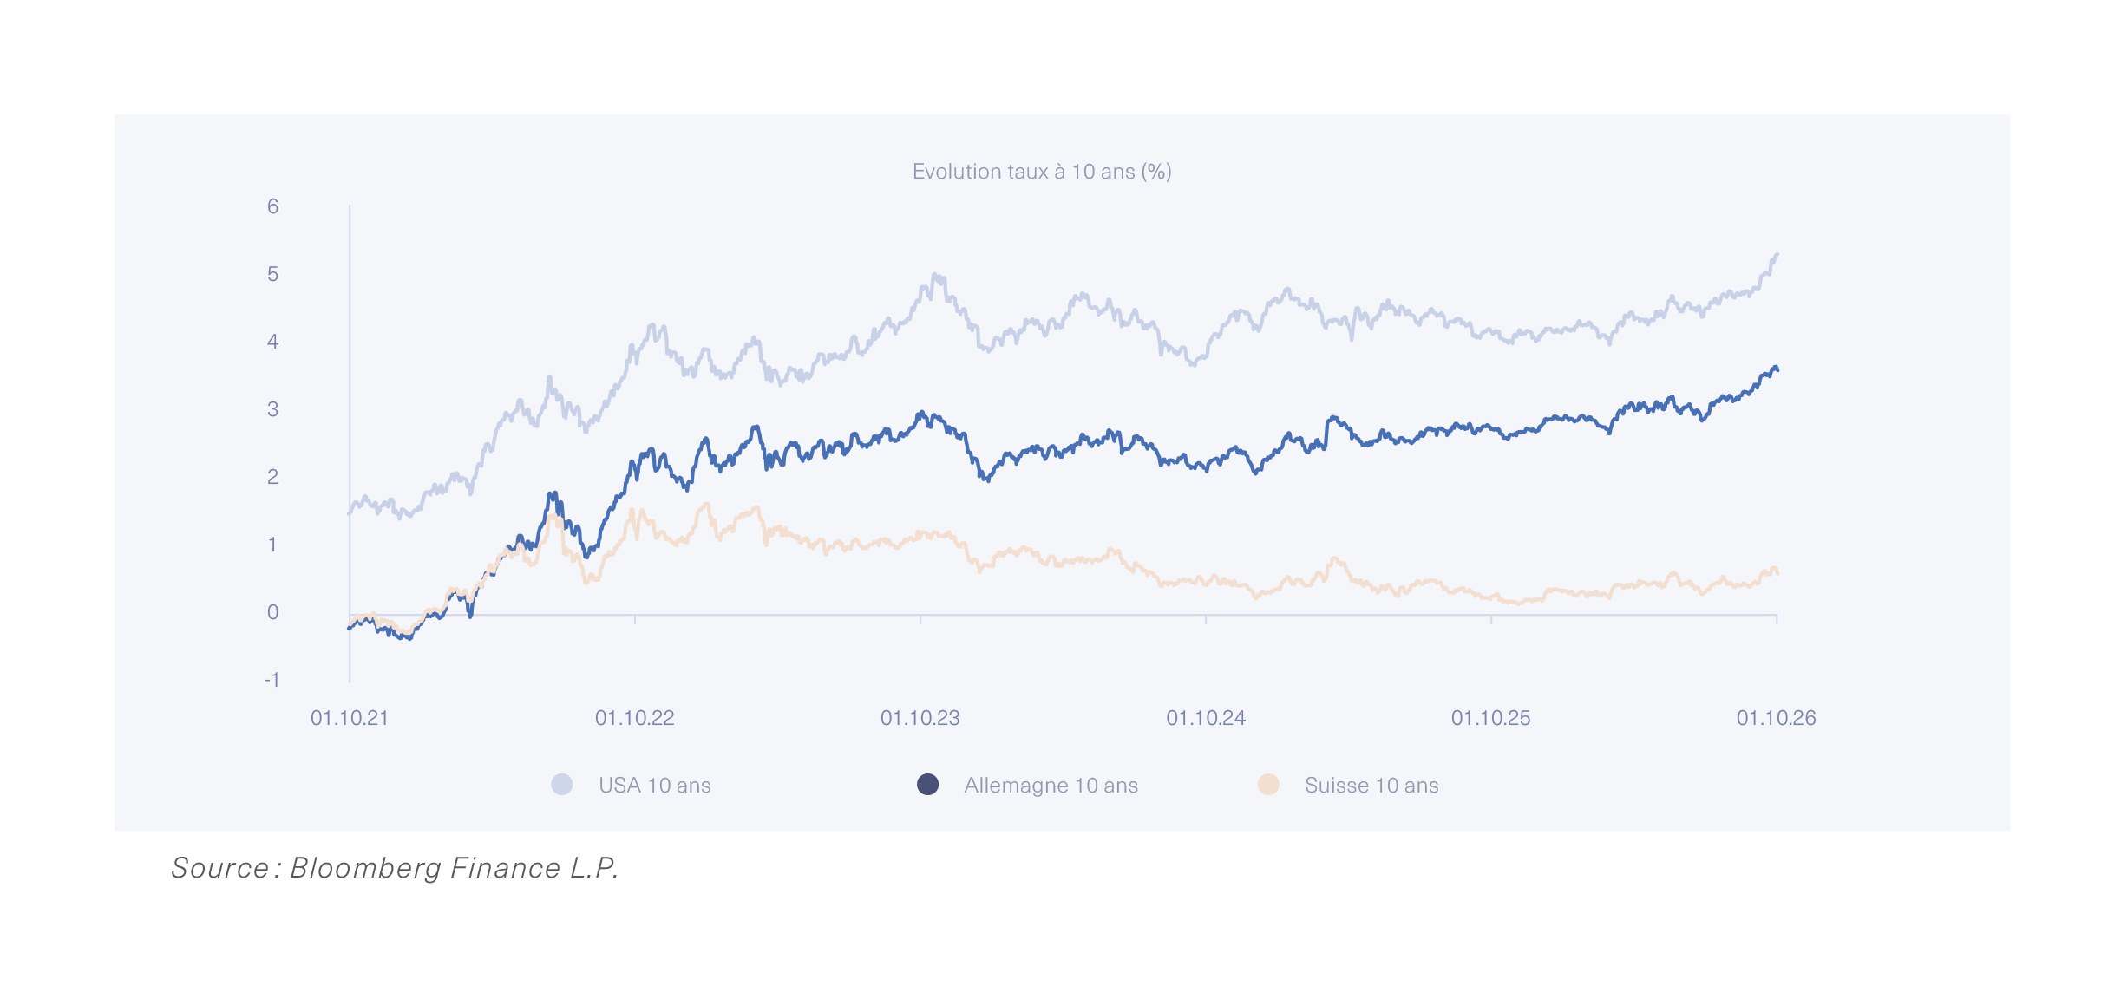Select the 01.10.22 x-axis date label
The width and height of the screenshot is (2121, 992).
click(635, 718)
